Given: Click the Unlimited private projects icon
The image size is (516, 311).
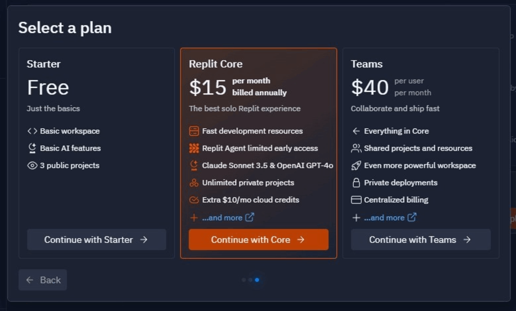Looking at the screenshot, I should point(194,183).
